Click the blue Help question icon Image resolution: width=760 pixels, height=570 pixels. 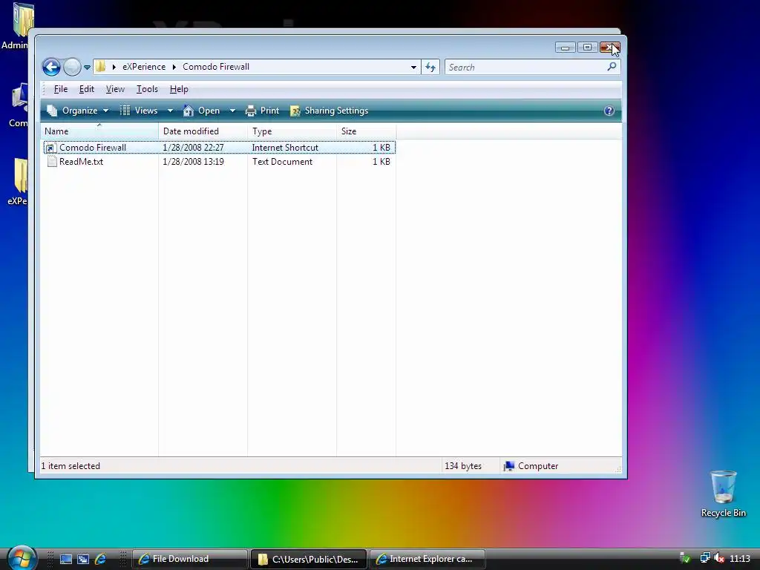(609, 111)
